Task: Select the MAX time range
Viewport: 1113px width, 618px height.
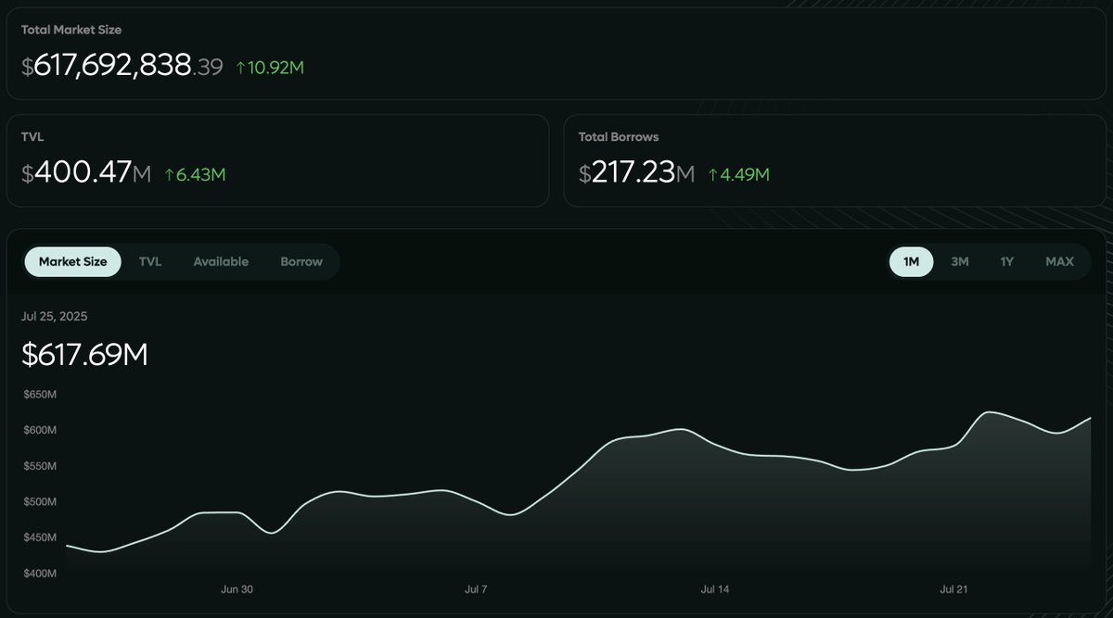Action: [1059, 261]
